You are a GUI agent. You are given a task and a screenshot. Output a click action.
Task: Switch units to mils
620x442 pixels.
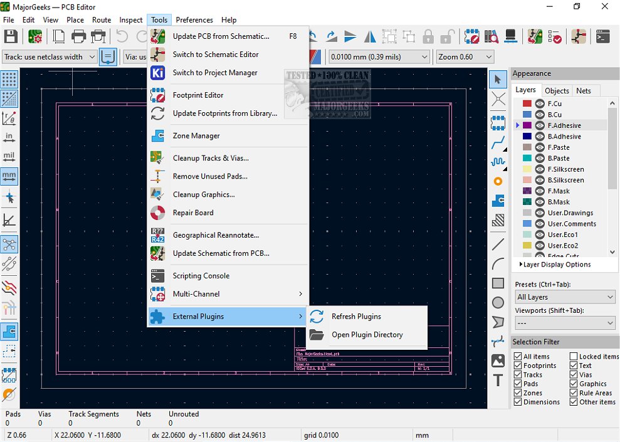click(9, 157)
